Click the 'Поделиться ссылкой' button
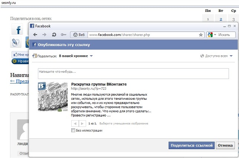This screenshot has width=239, height=158. (x=191, y=145)
